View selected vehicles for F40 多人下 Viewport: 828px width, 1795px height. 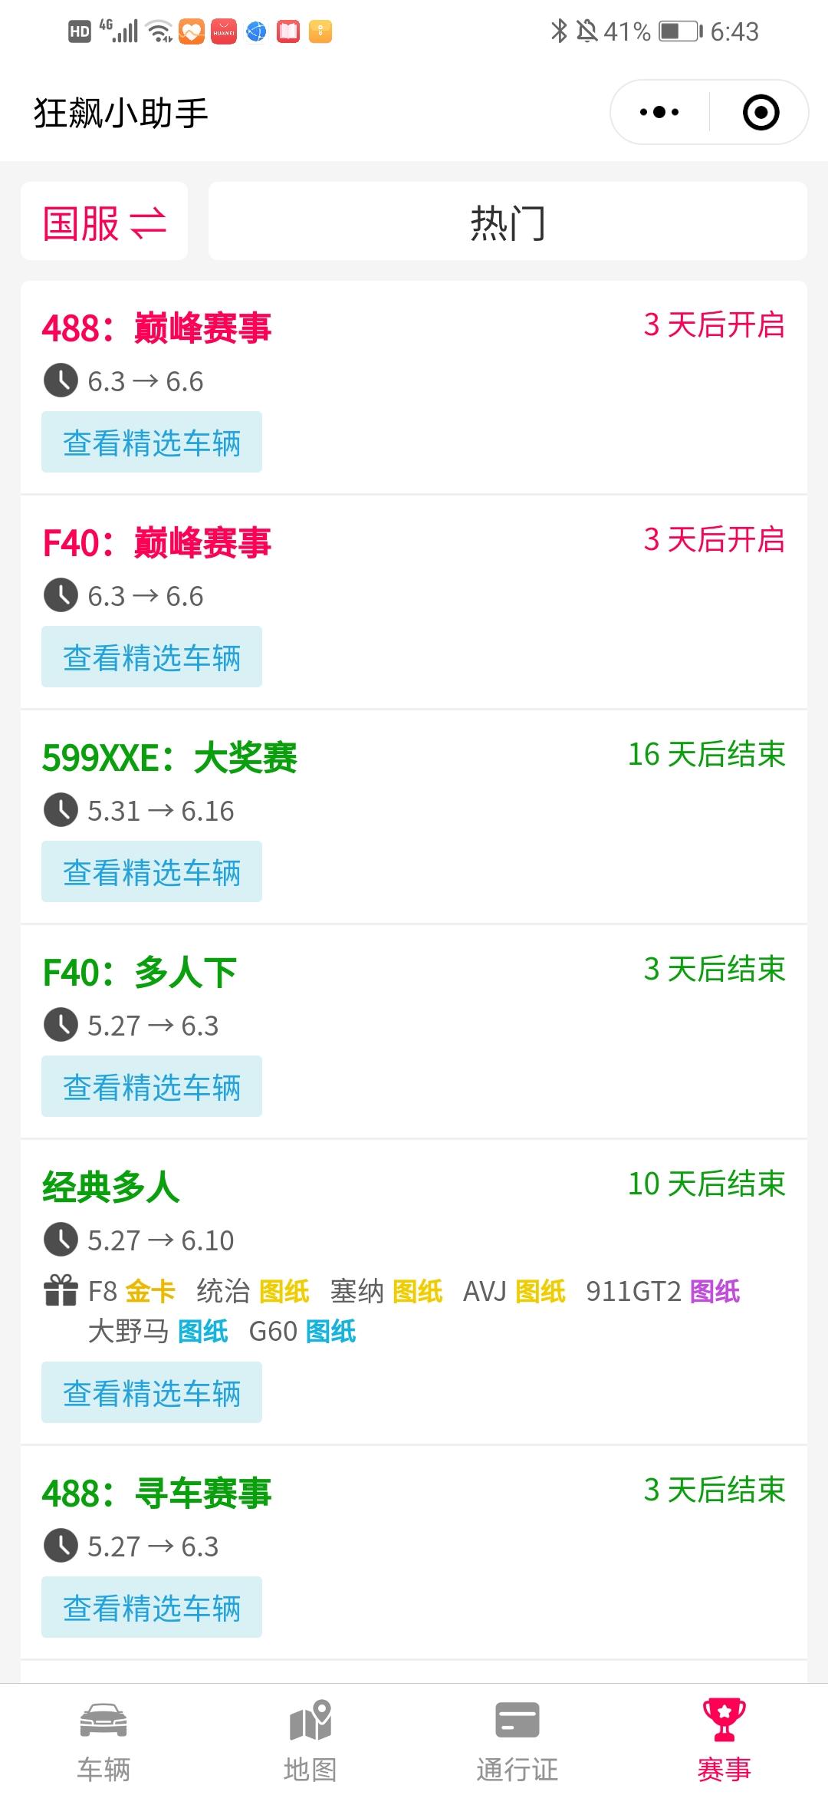pyautogui.click(x=152, y=1086)
